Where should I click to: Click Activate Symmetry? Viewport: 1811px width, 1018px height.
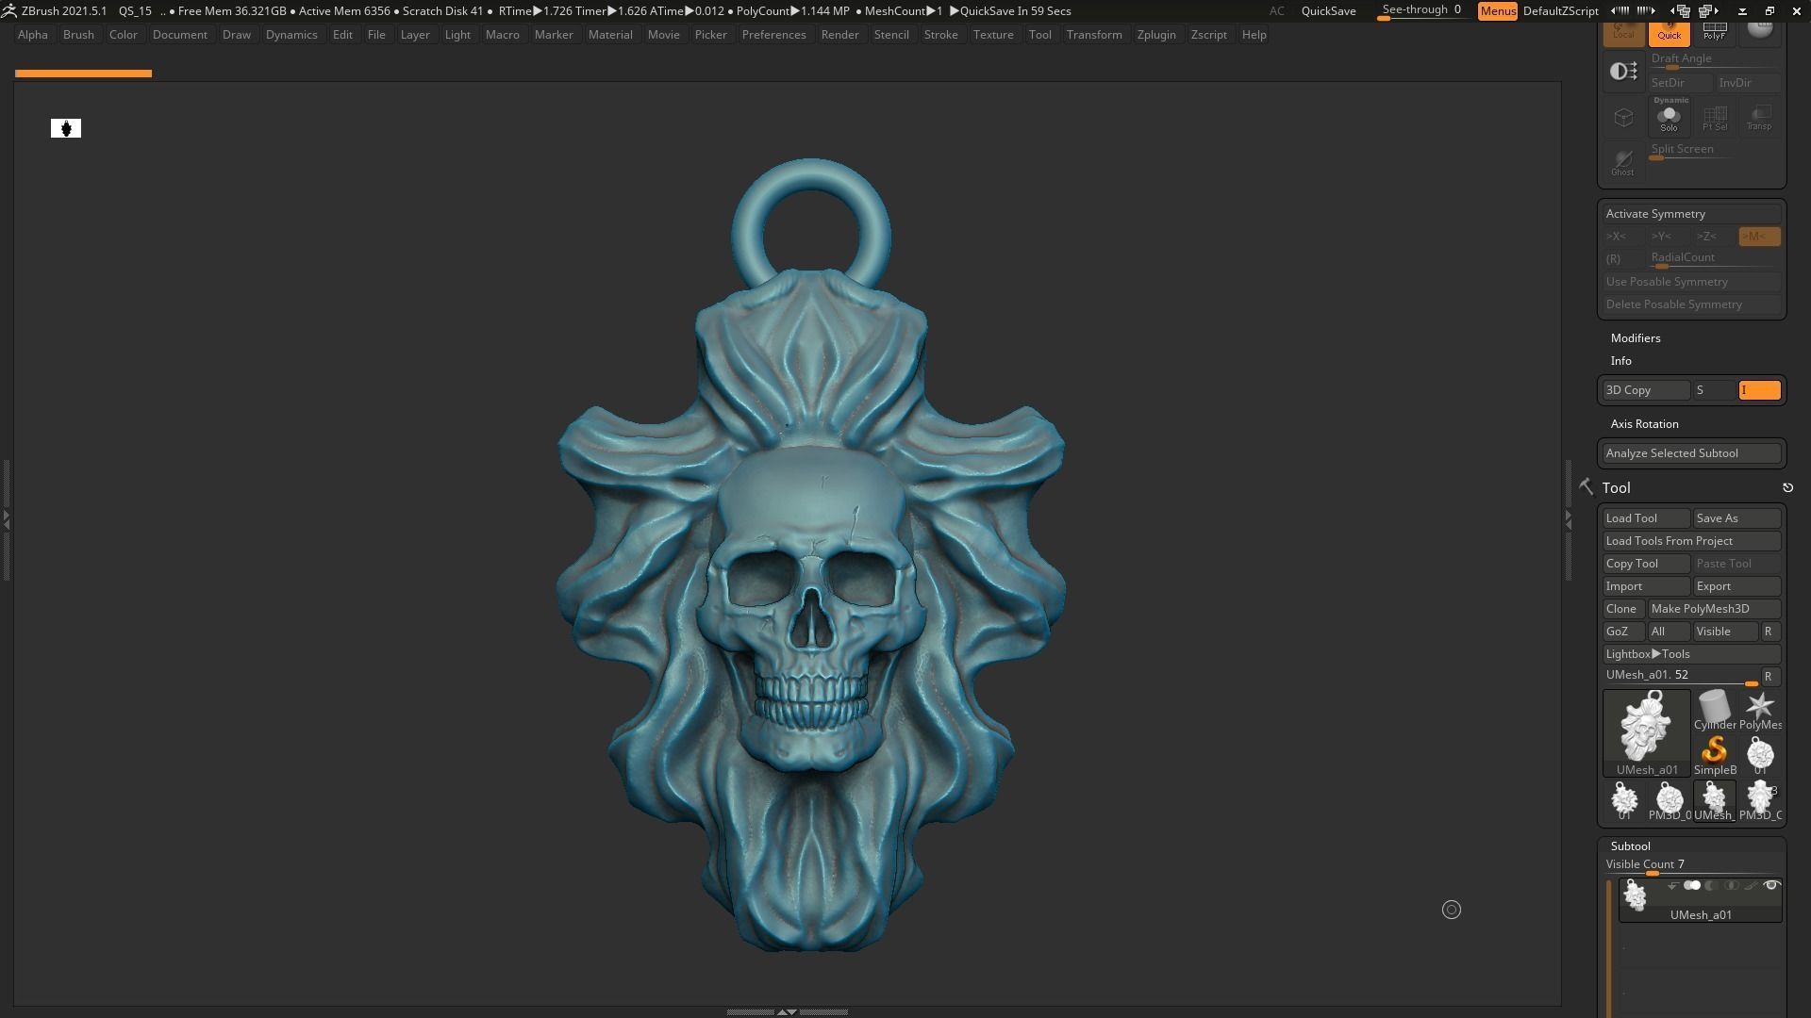click(x=1692, y=214)
